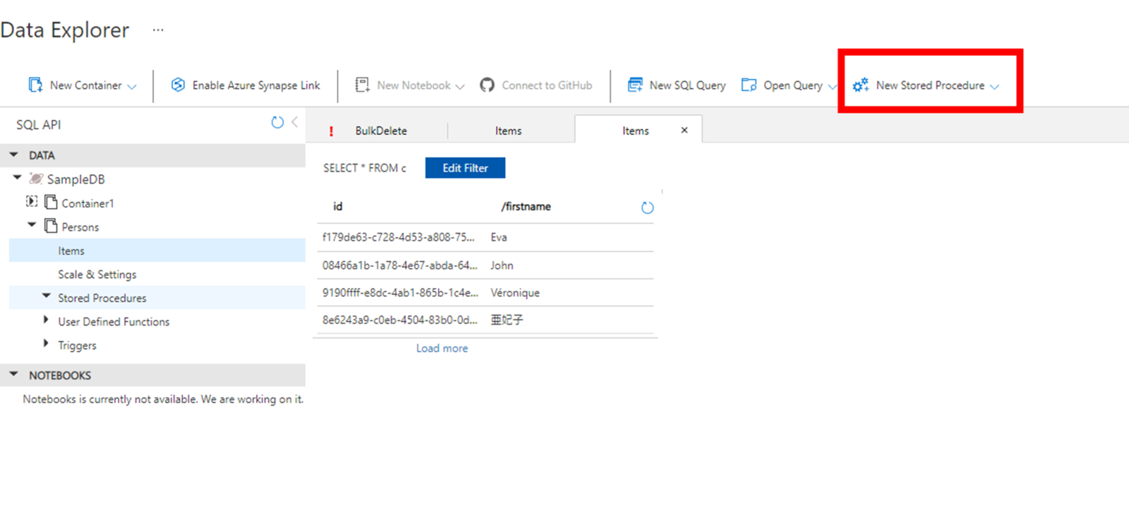Click the New SQL Query icon
Screen dimensions: 1129x523
tap(635, 85)
